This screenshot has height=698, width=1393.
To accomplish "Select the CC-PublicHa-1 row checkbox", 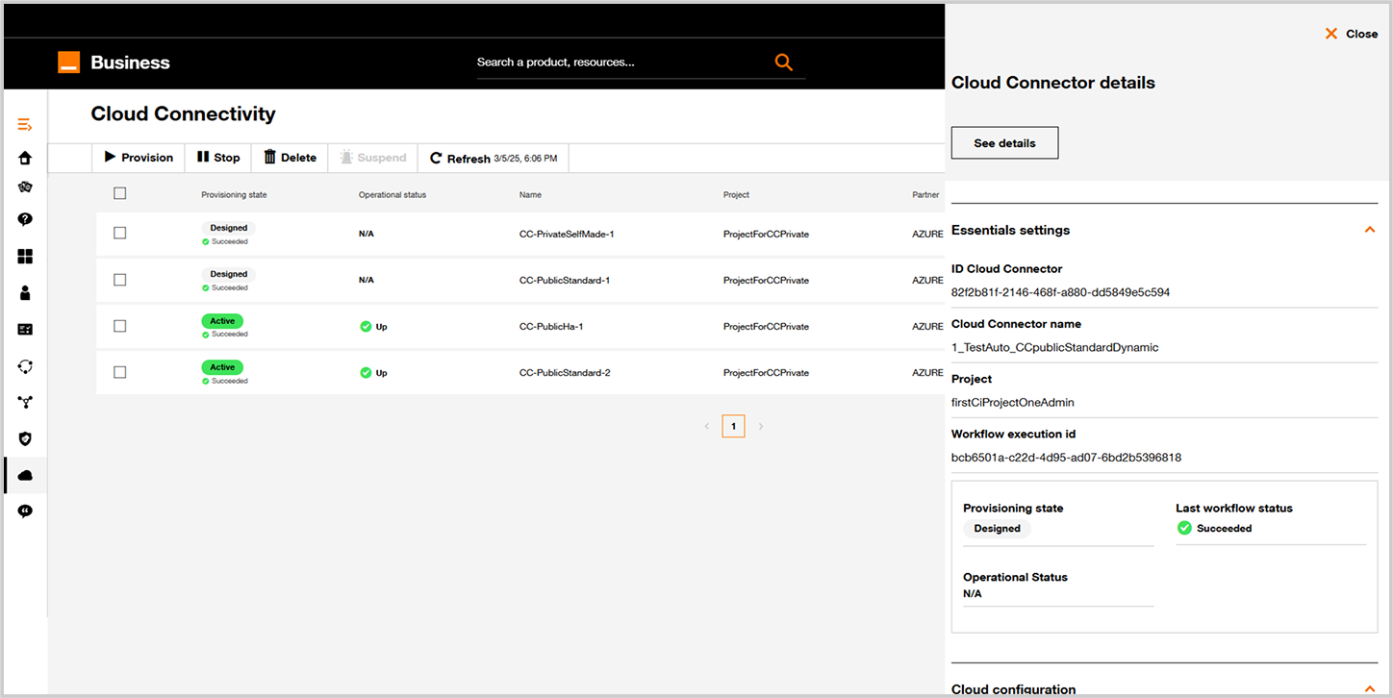I will tap(120, 326).
